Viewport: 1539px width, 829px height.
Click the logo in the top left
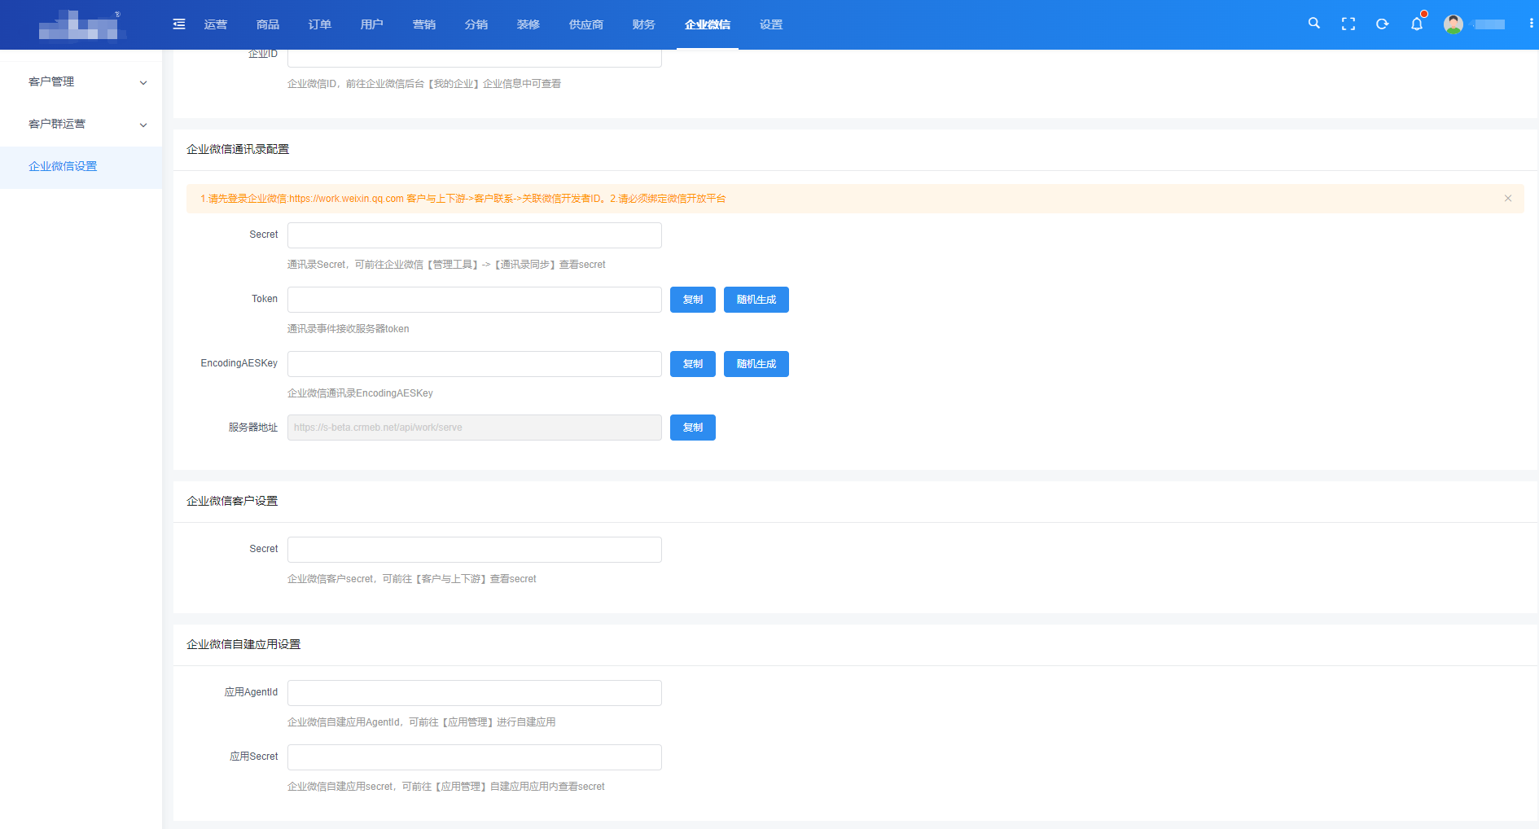(x=81, y=24)
